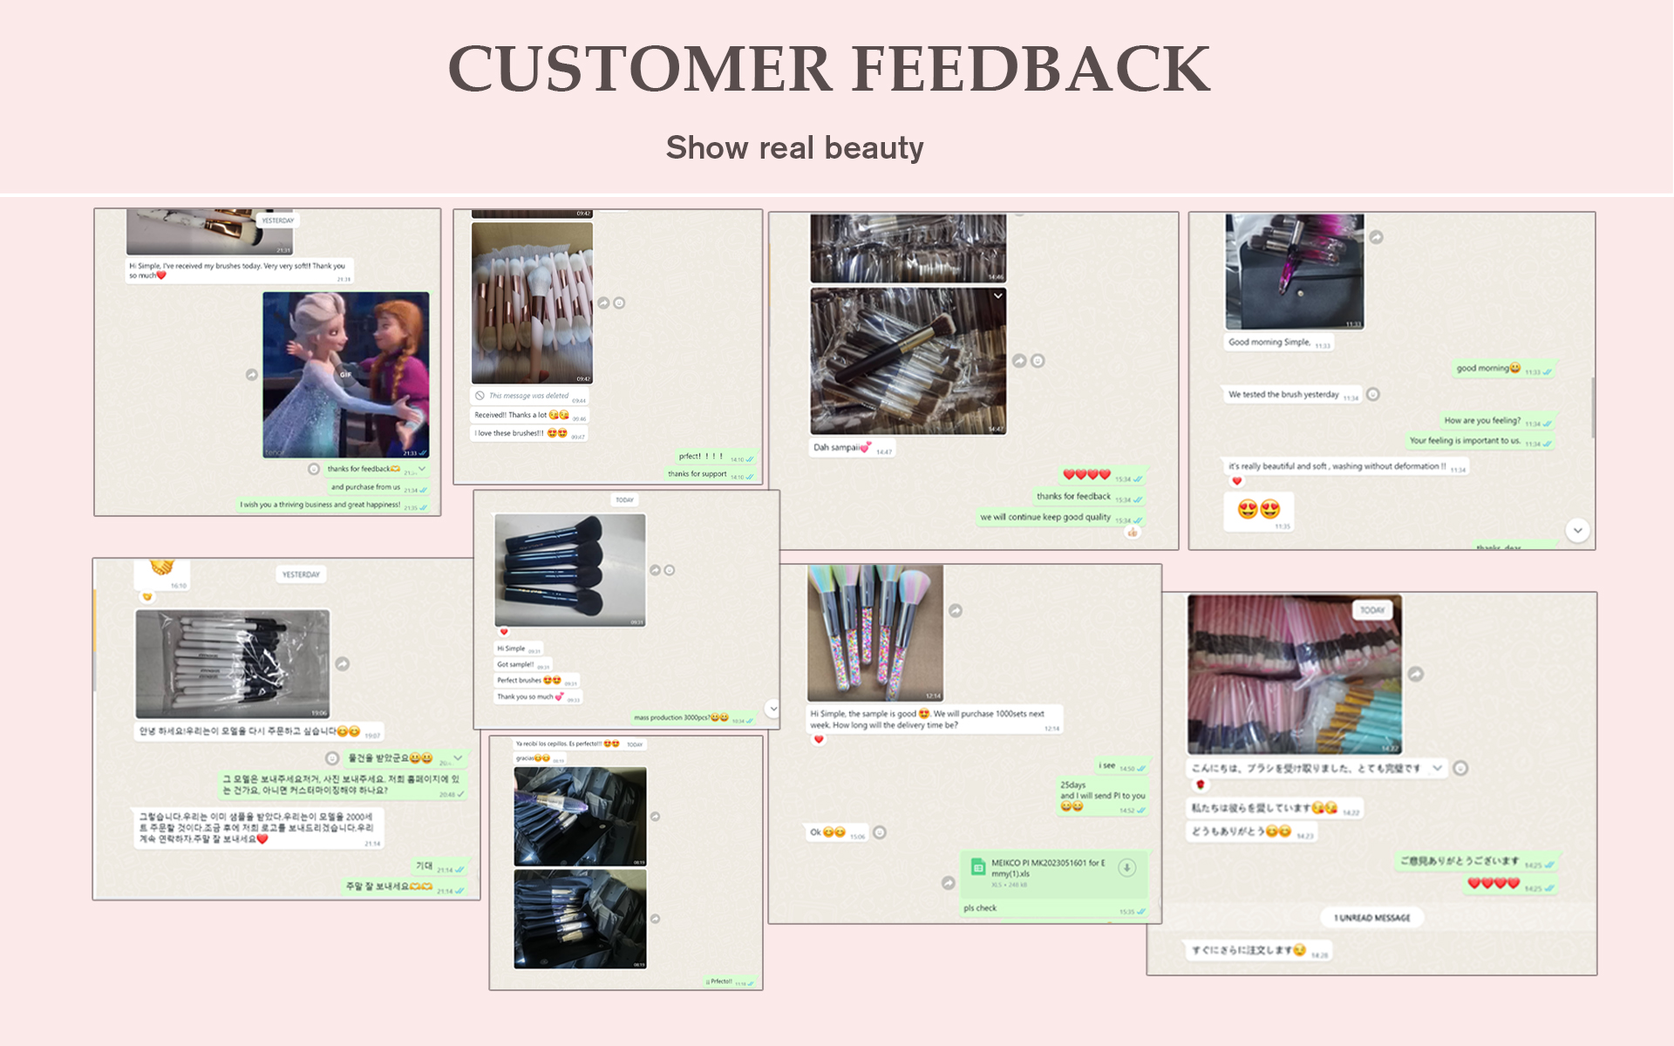
Task: Open message options chevron on 'thanks for feedback'
Action: coord(422,469)
